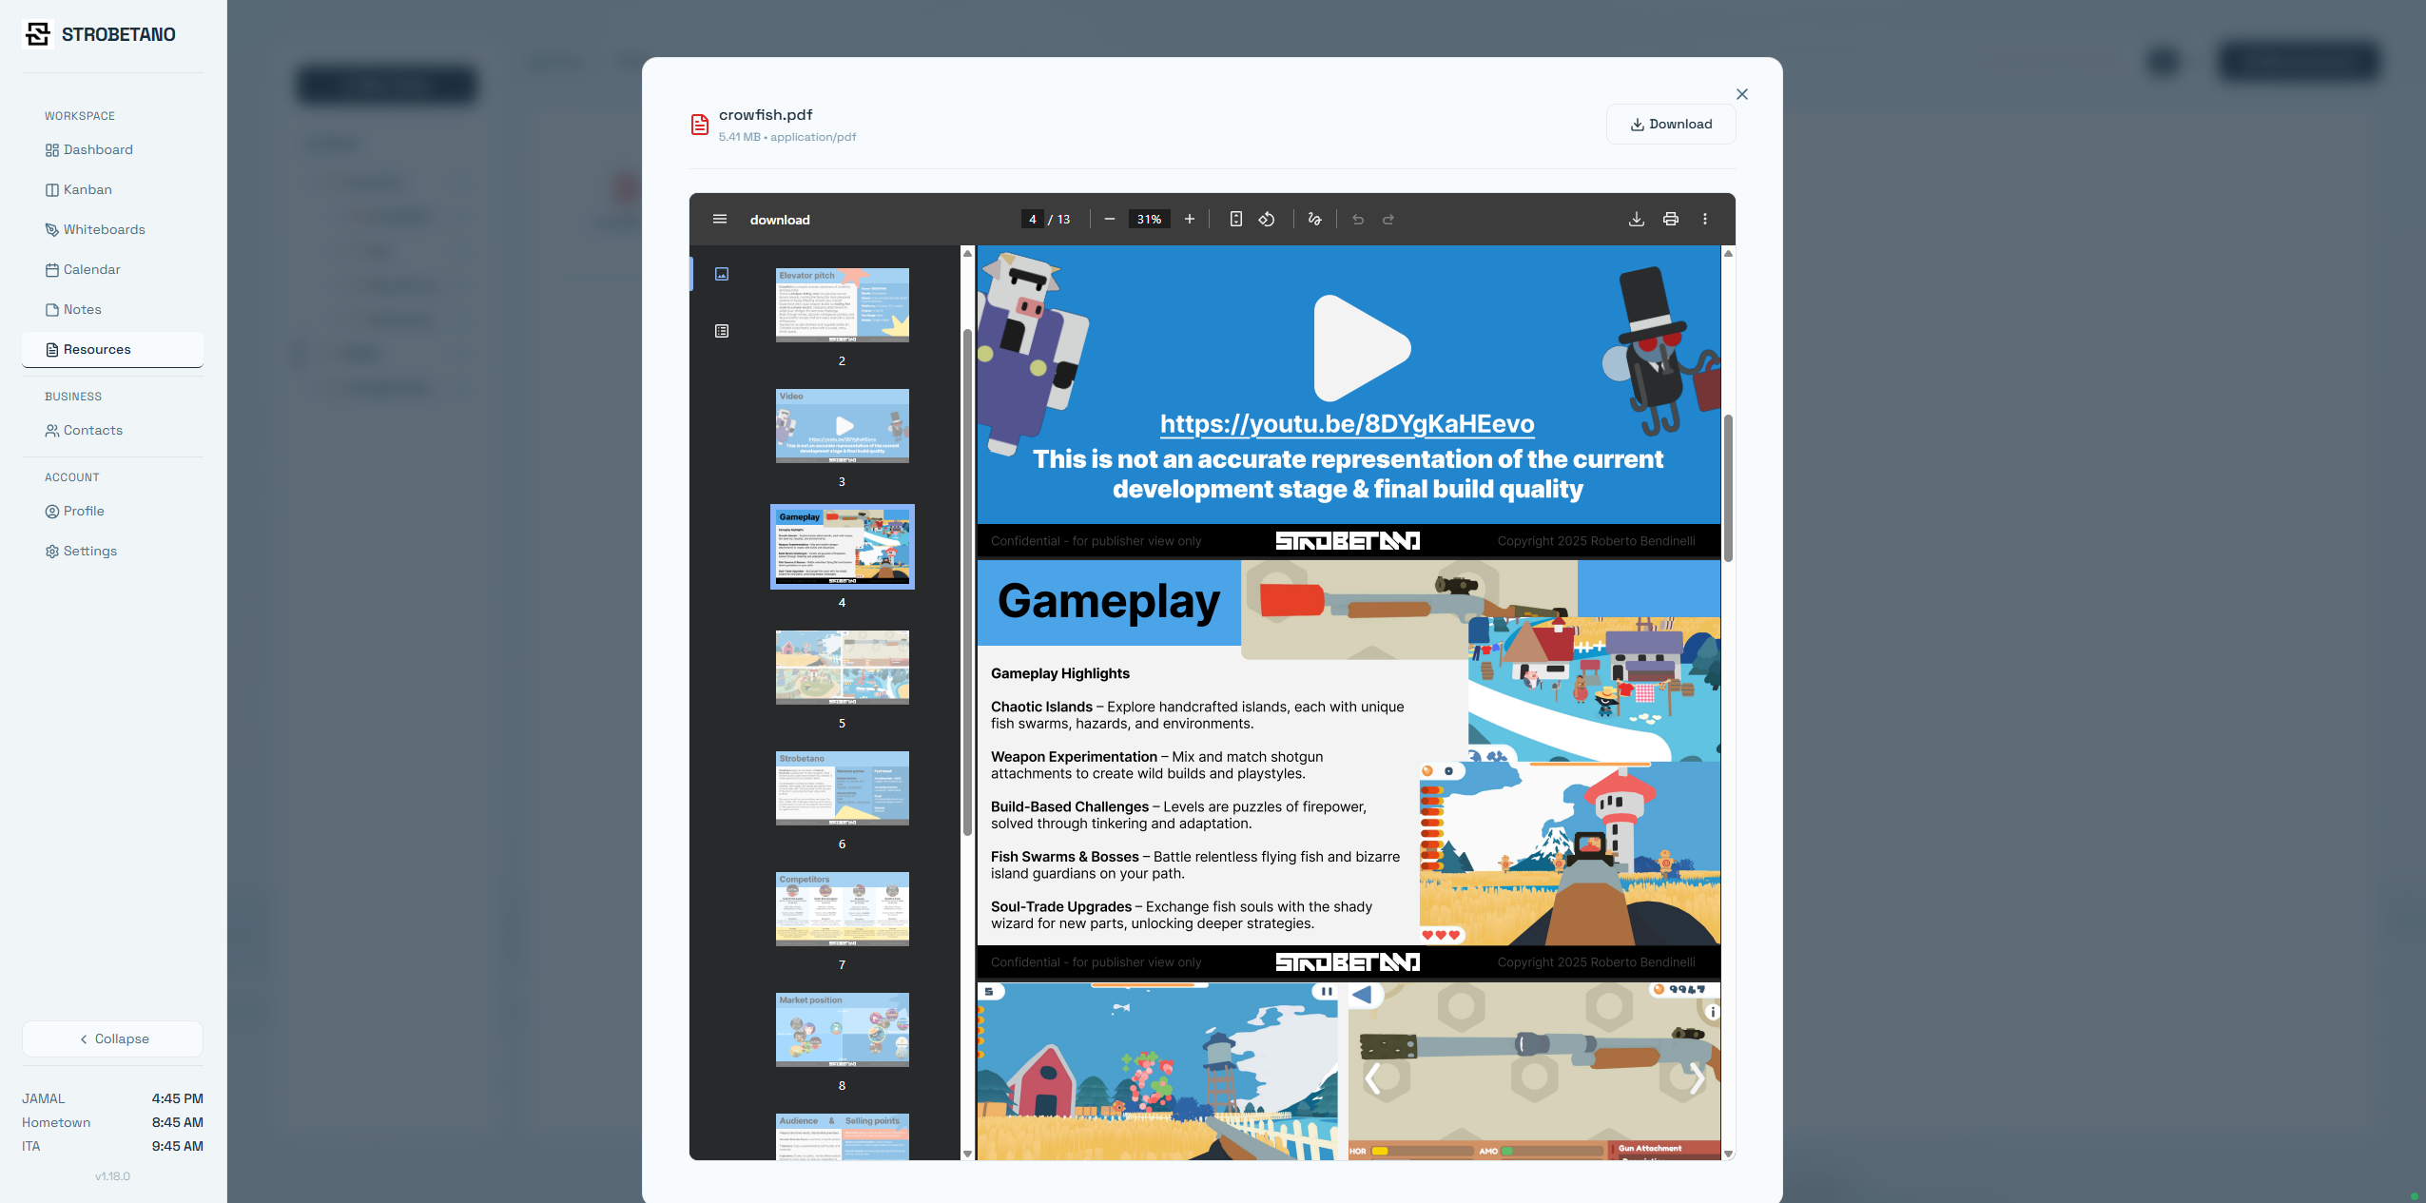This screenshot has width=2426, height=1203.
Task: Zoom out with the minus icon
Action: tap(1109, 219)
